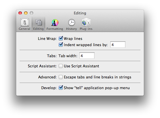Switch to the Plug-ins tab label
This screenshot has width=160, height=118.
(86, 29)
